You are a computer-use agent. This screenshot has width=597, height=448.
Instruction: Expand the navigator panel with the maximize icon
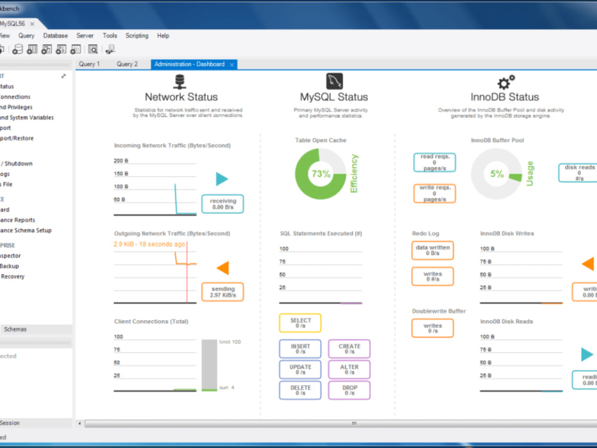click(64, 76)
